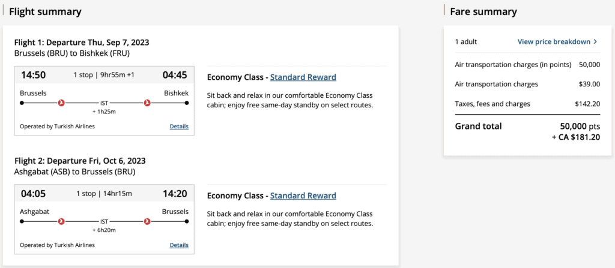The width and height of the screenshot is (615, 268).
Task: Open Standard Reward link for Flight 2
Action: 303,196
